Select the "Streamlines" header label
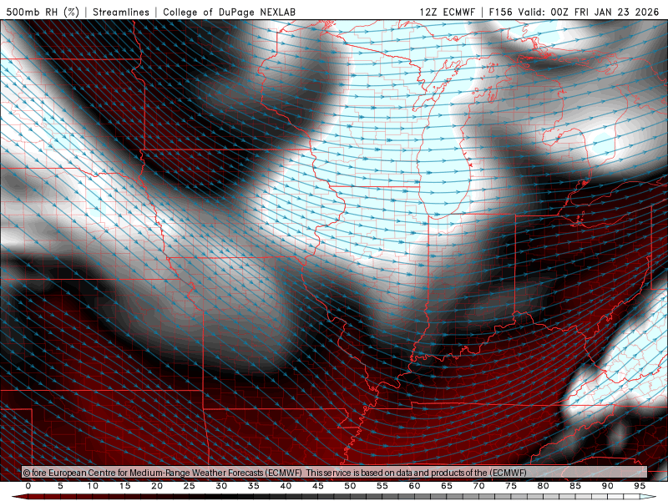 pyautogui.click(x=121, y=12)
